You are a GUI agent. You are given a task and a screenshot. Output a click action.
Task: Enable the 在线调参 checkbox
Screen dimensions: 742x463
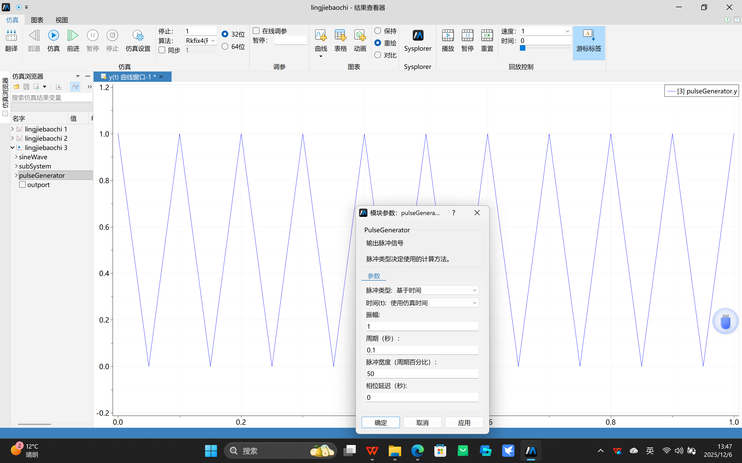coord(256,31)
